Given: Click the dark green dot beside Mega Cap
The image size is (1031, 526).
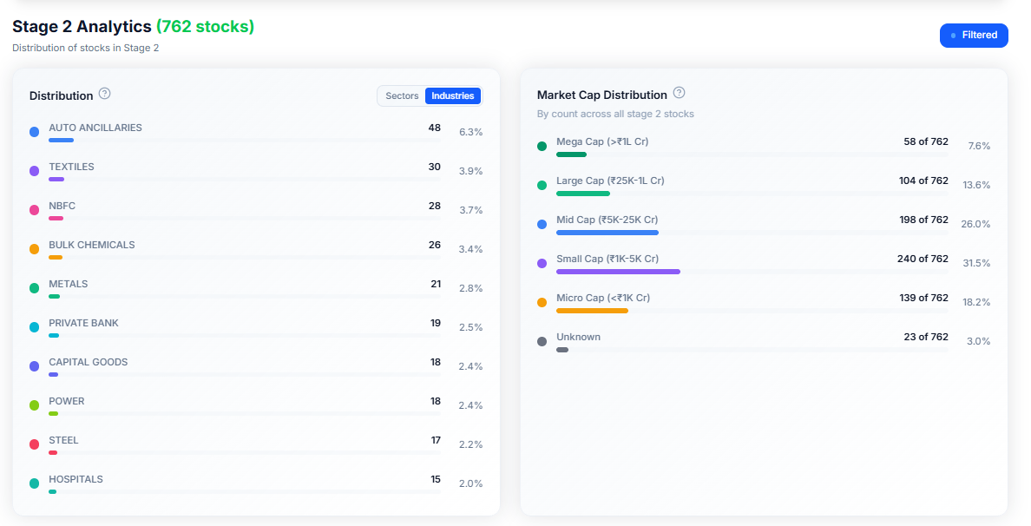Looking at the screenshot, I should tap(542, 146).
